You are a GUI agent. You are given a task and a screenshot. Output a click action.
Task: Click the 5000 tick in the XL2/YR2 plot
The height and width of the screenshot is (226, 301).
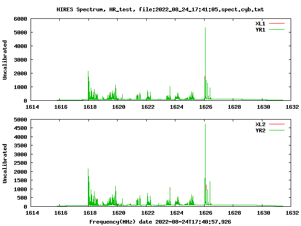(20, 120)
